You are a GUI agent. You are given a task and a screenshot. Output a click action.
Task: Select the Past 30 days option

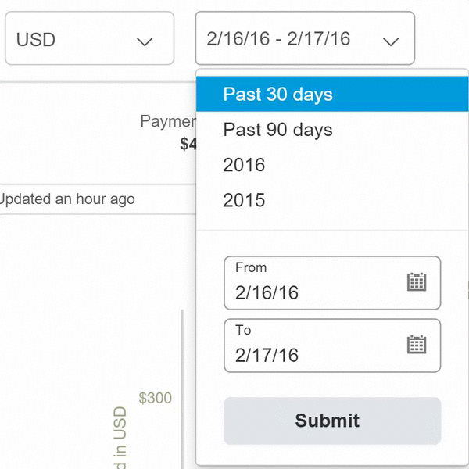[x=332, y=94]
